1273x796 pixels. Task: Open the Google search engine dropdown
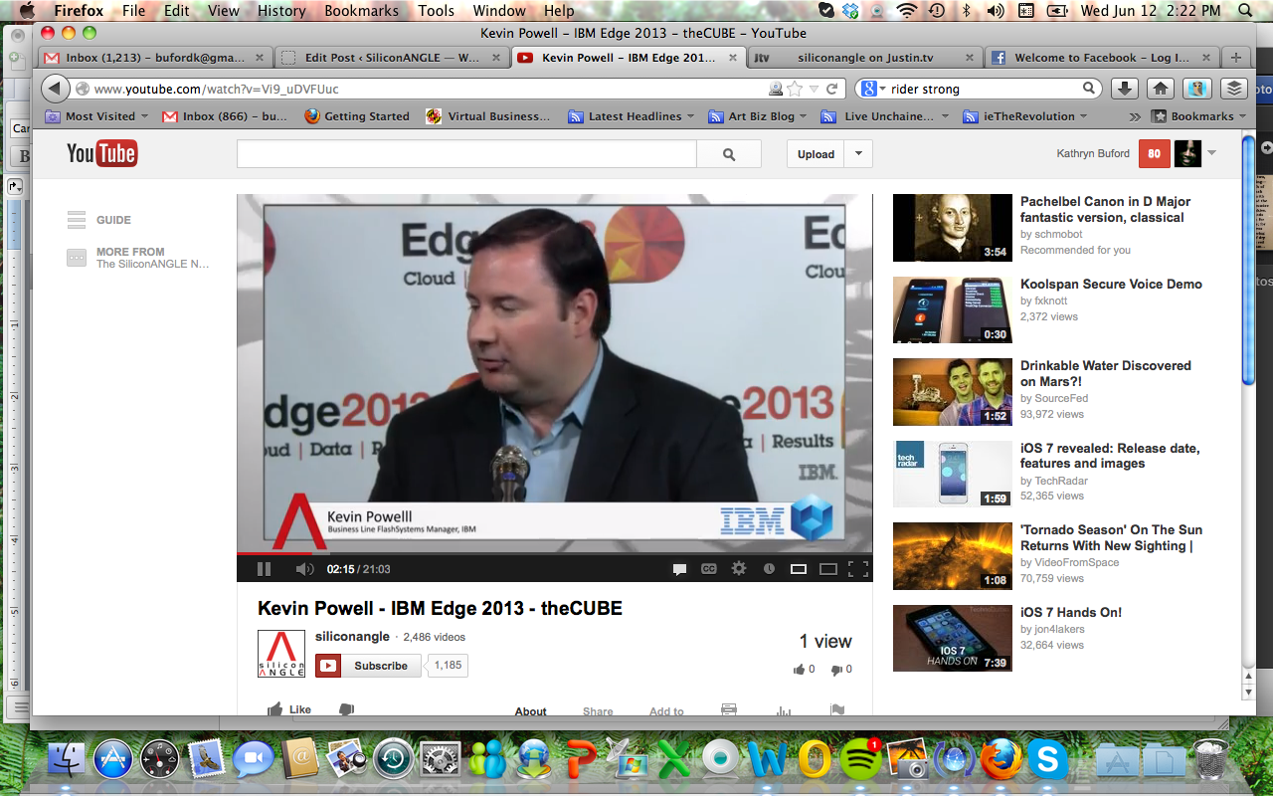click(x=874, y=89)
